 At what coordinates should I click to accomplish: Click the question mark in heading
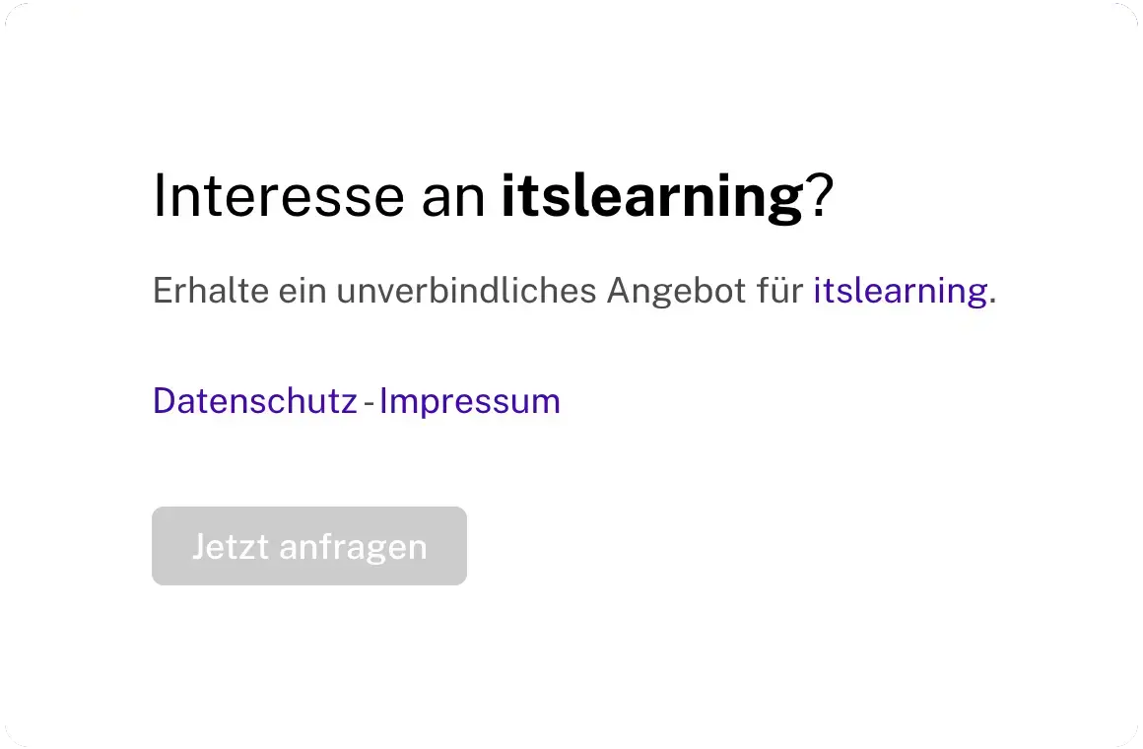pos(821,196)
